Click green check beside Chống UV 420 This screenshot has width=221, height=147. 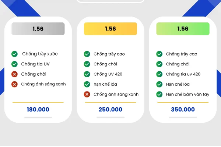(87, 74)
